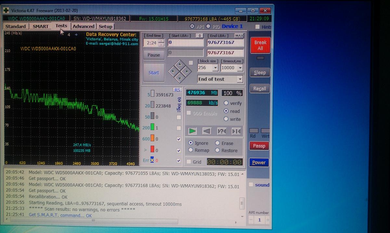
Task: Click the 'Recallibration... OK' log entry
Action: (48, 197)
